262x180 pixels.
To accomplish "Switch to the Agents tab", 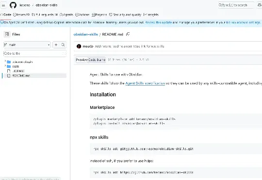I will pos(66,15).
